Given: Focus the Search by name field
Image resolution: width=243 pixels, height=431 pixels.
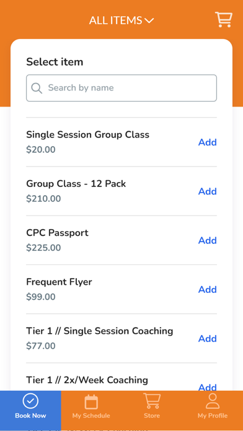Looking at the screenshot, I should [122, 88].
